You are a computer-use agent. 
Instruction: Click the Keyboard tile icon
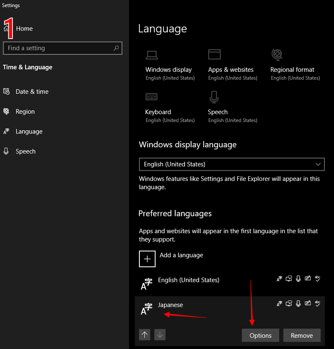(x=151, y=97)
